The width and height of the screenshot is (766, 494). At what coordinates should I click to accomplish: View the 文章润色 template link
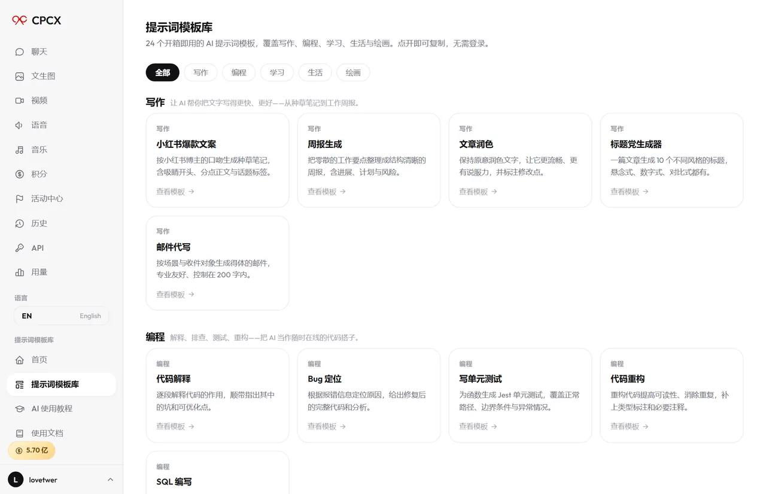pyautogui.click(x=478, y=192)
